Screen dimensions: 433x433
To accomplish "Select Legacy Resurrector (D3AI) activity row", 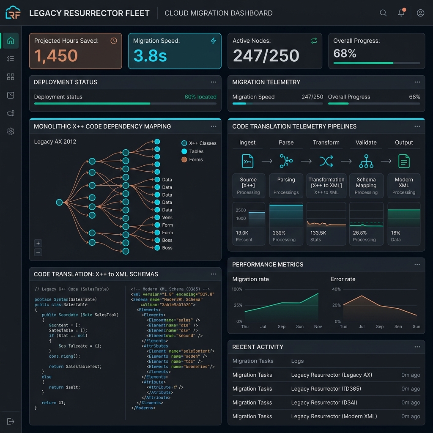I will tap(326, 403).
